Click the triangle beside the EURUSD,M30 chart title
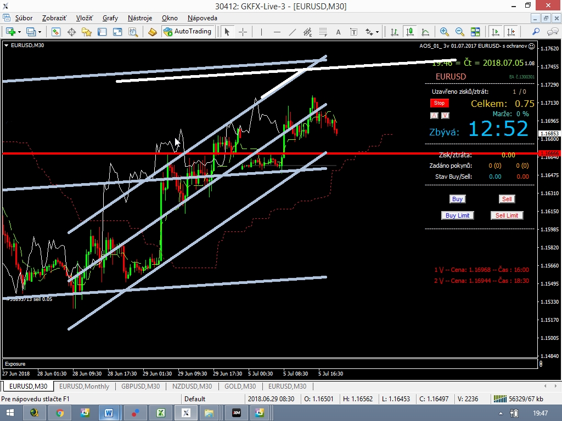 (x=6, y=45)
